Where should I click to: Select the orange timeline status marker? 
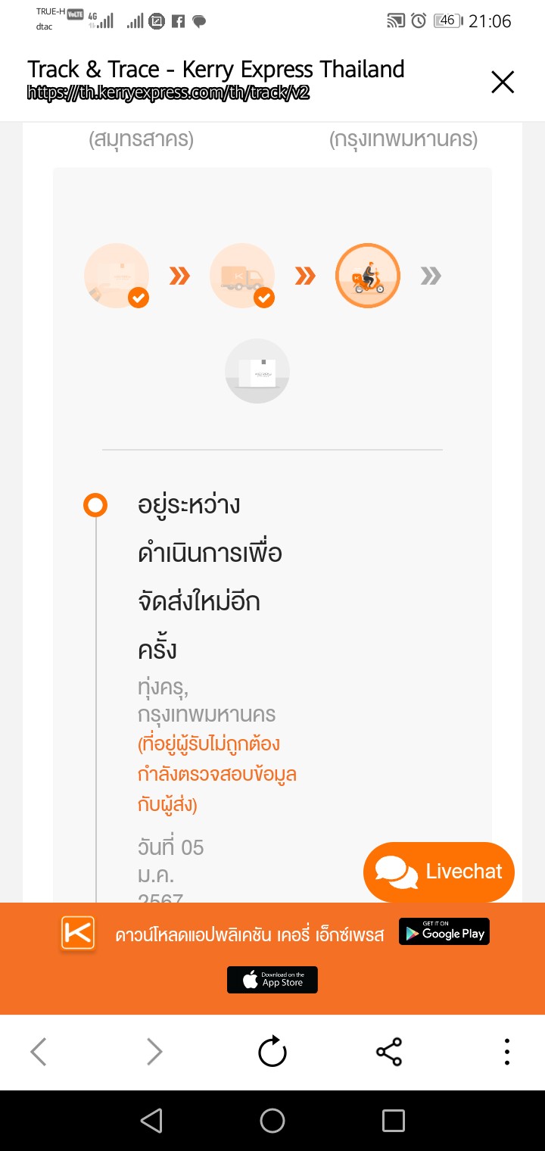click(x=95, y=505)
